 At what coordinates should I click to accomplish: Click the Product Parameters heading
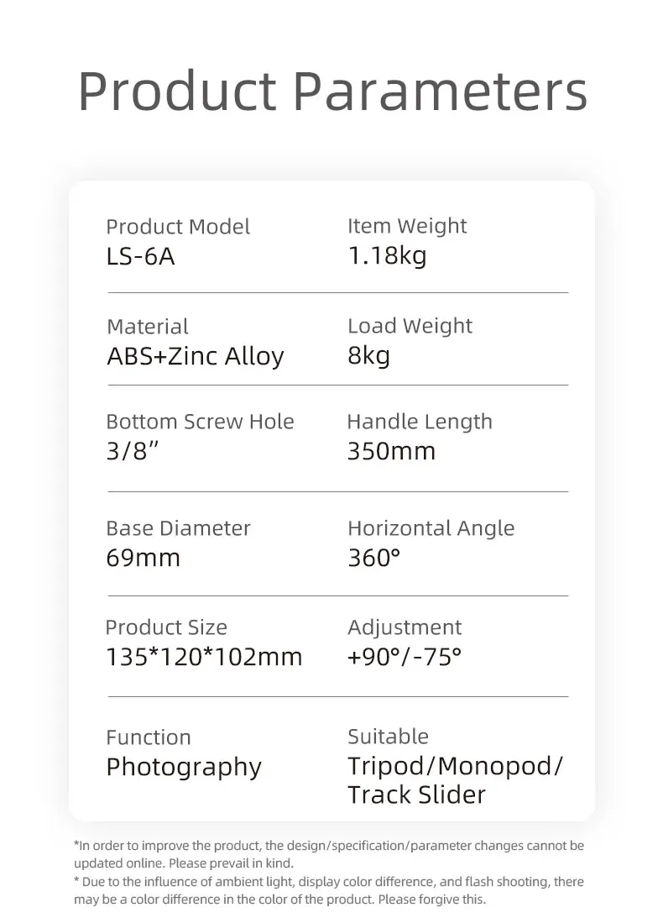coord(332,92)
